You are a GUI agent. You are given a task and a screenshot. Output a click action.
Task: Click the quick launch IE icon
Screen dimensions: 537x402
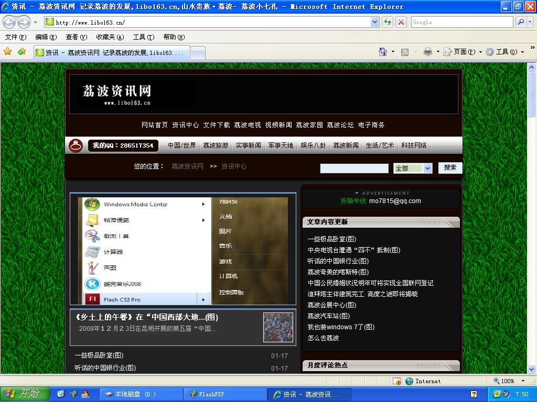coord(61,394)
